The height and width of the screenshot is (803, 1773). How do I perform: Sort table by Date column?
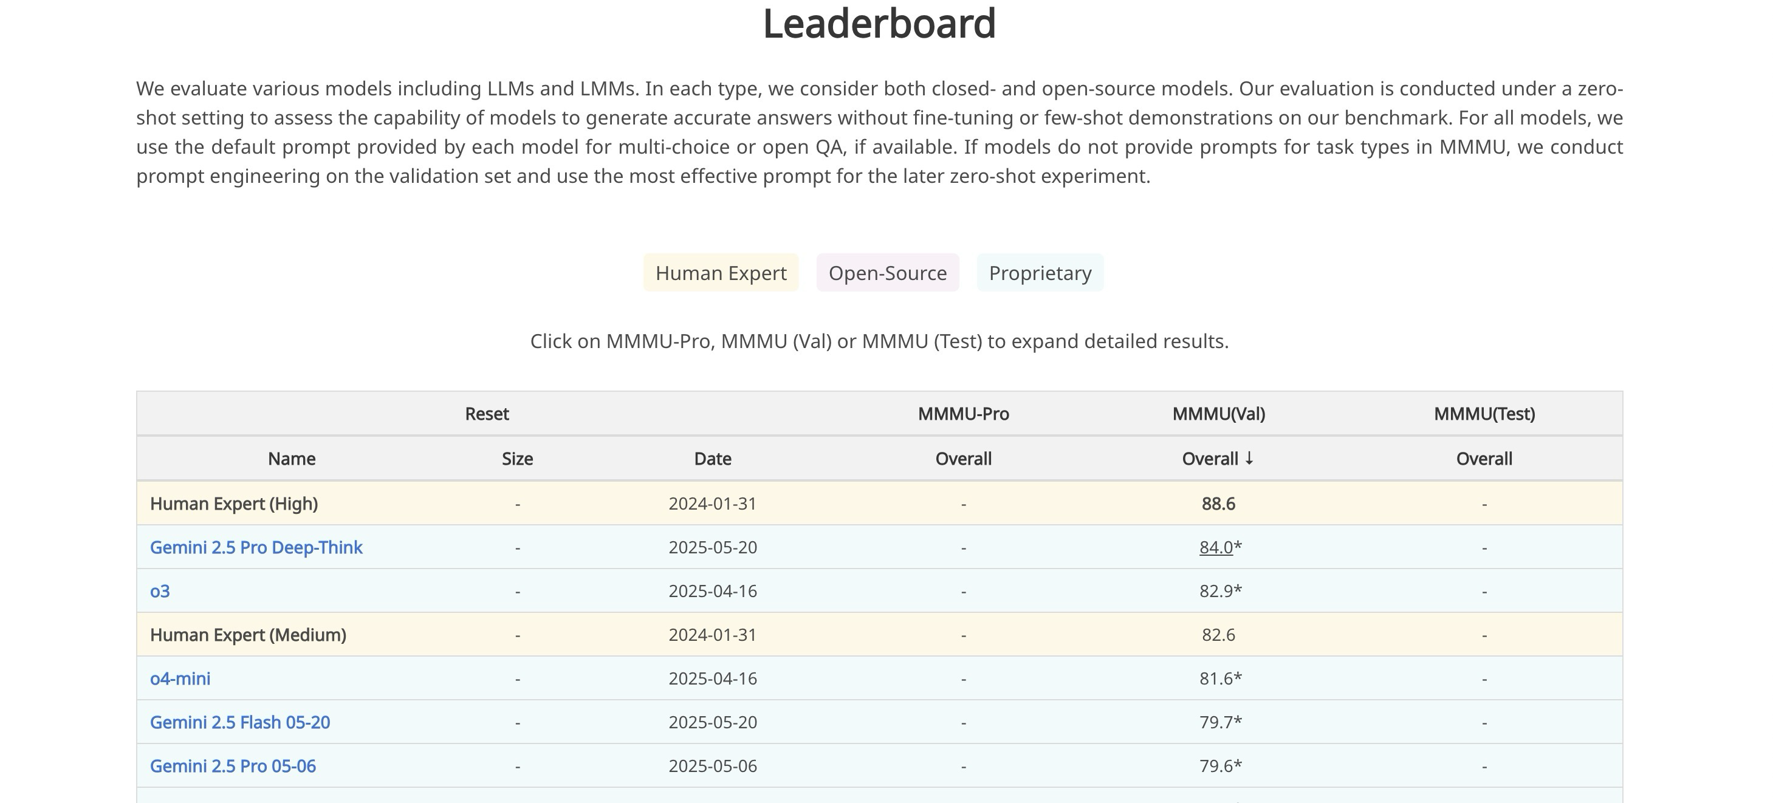[x=712, y=459]
